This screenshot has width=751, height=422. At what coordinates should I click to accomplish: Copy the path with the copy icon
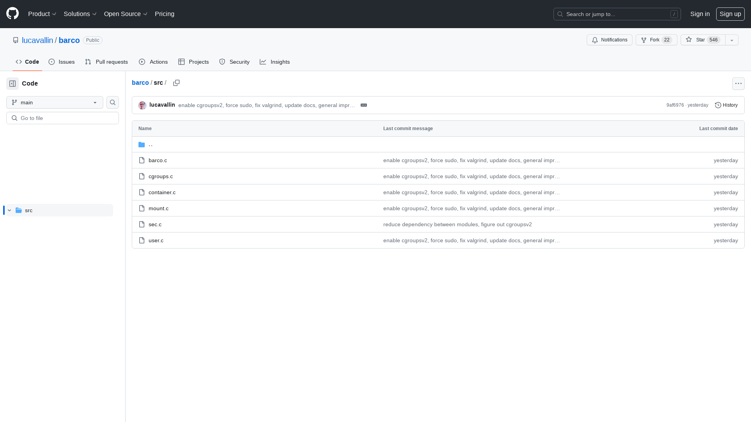[176, 83]
